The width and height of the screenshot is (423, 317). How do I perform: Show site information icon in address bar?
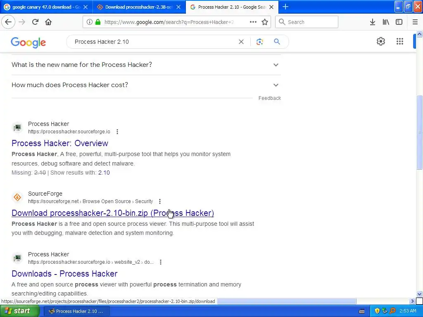coord(90,22)
